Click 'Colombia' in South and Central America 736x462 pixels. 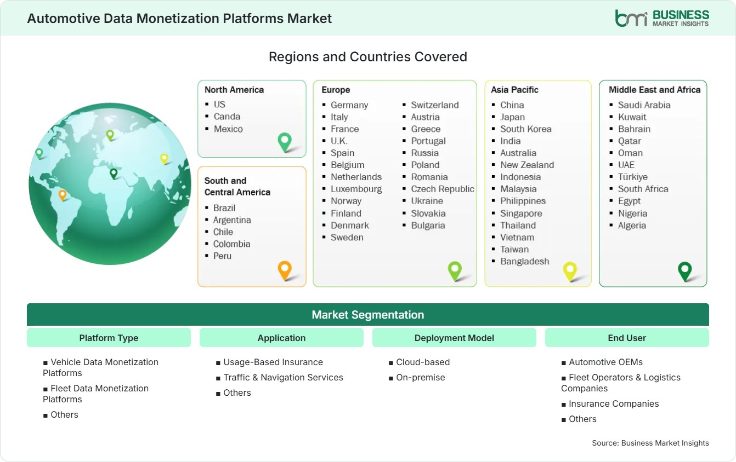(231, 244)
